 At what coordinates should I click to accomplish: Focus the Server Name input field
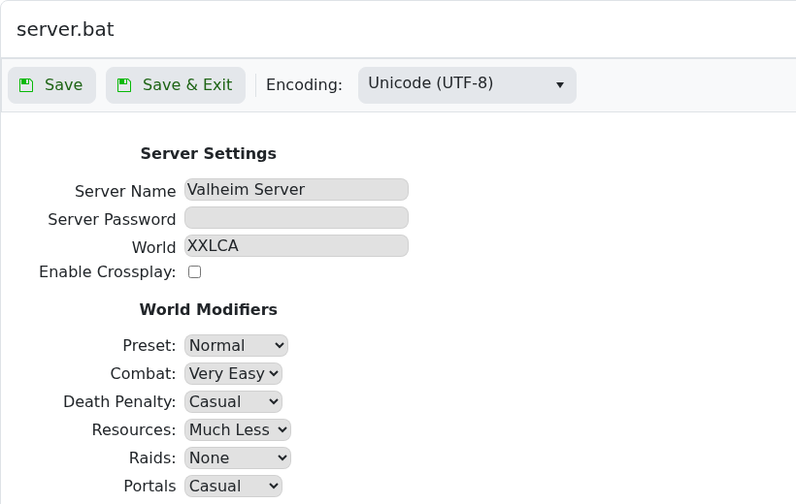tap(296, 190)
